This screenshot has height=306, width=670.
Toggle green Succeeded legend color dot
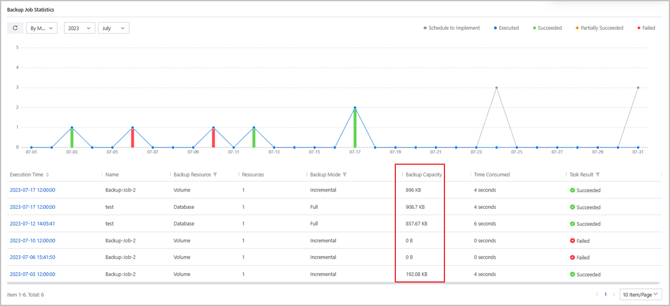tap(534, 28)
